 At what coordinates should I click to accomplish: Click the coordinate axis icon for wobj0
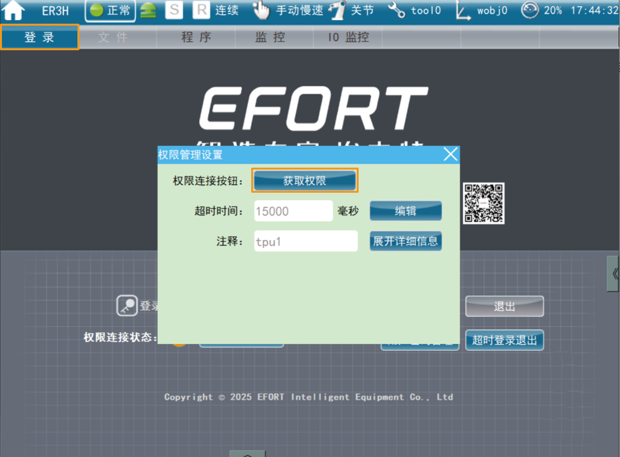pos(463,11)
